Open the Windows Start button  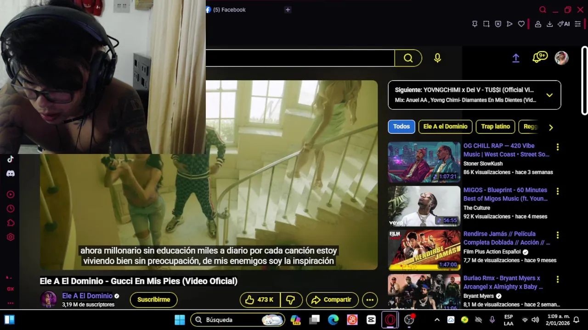pos(180,320)
